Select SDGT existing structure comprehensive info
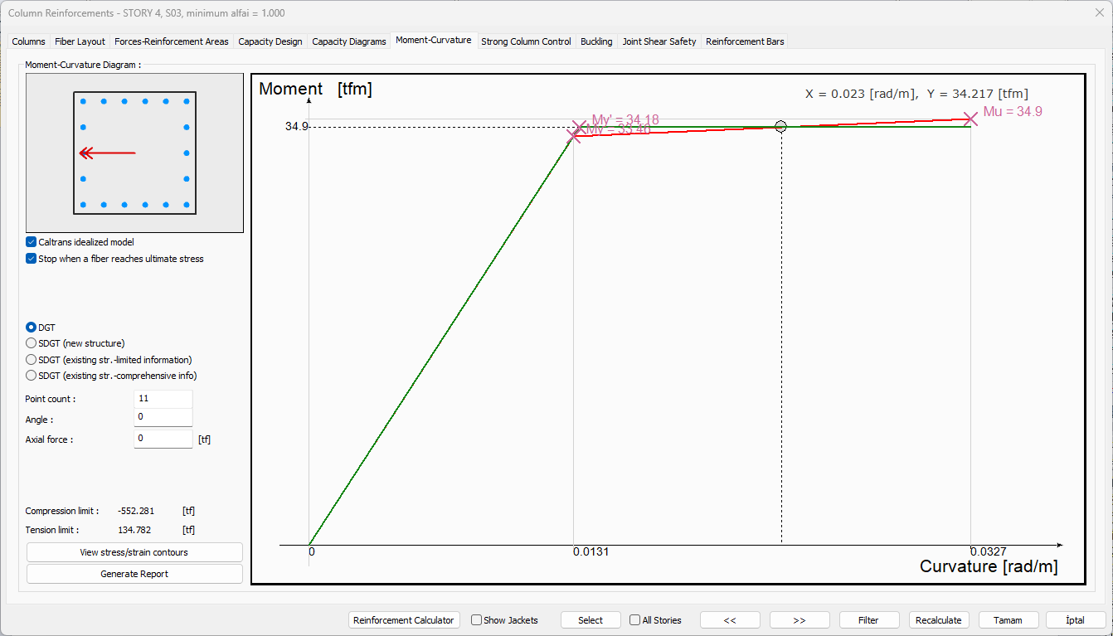Image resolution: width=1113 pixels, height=636 pixels. pyautogui.click(x=32, y=376)
